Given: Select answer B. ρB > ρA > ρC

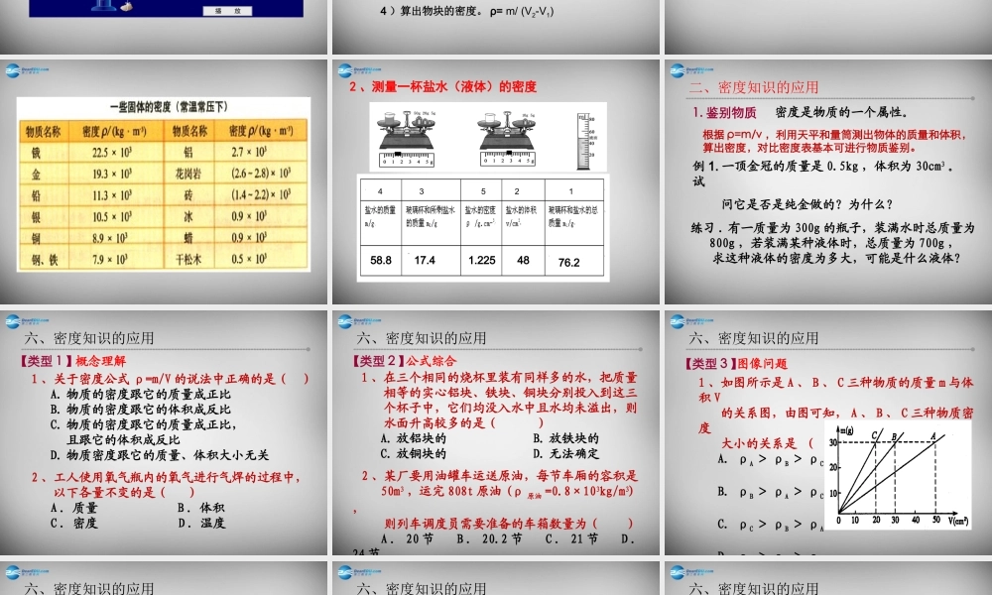Looking at the screenshot, I should (771, 491).
